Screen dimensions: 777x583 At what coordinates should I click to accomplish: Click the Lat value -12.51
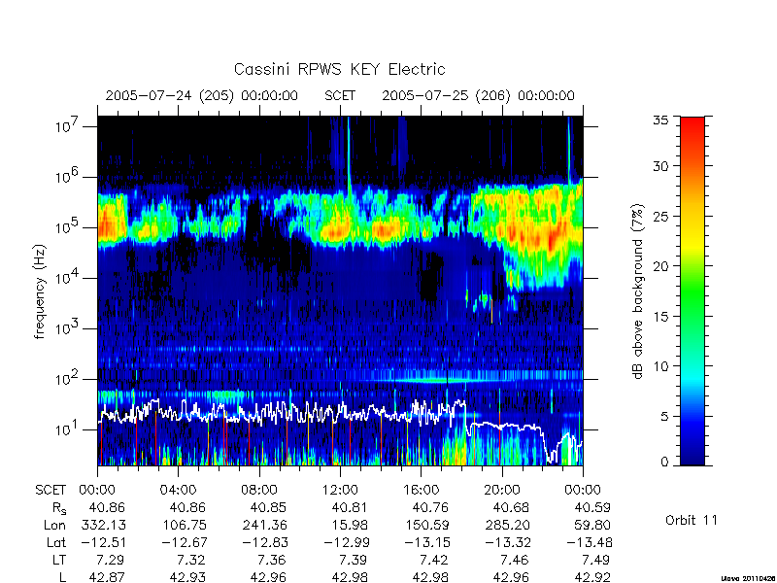(x=103, y=543)
